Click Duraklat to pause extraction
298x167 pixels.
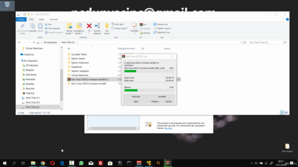point(162,96)
